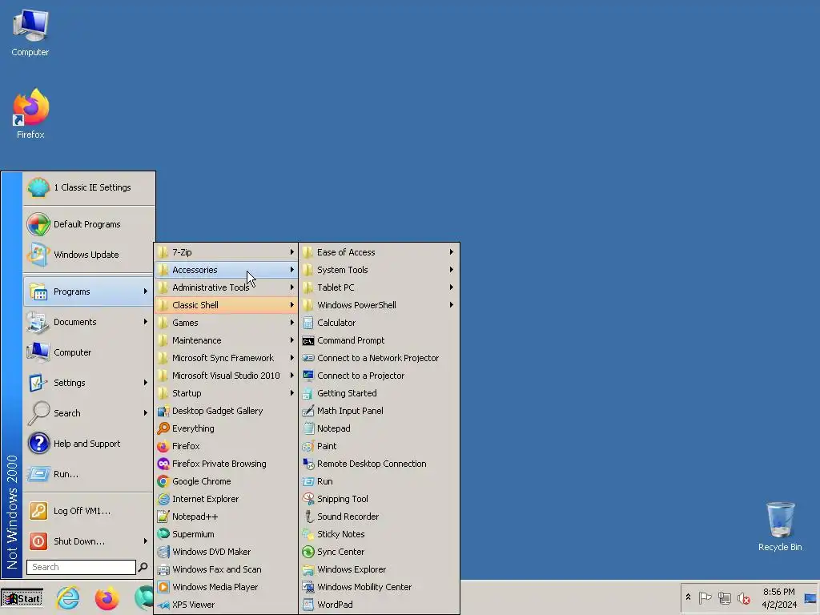This screenshot has width=820, height=615.
Task: Expand Tablet PC submenu
Action: point(379,287)
